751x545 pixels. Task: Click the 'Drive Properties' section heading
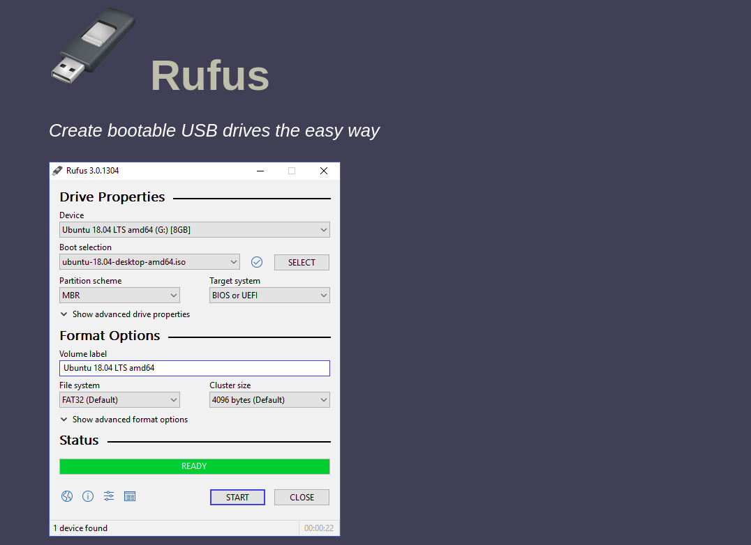[112, 197]
